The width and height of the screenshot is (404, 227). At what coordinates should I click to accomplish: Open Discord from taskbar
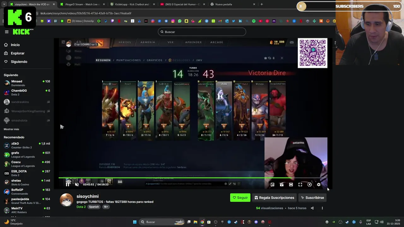tap(256, 222)
